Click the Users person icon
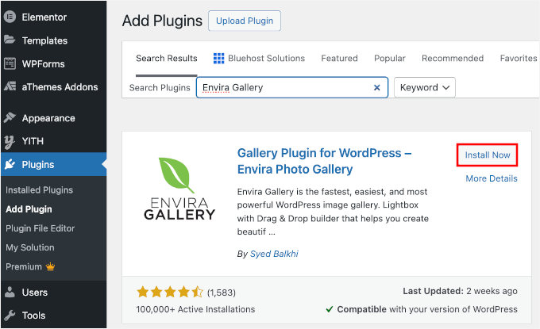Screen dimensions: 540x329 point(10,292)
